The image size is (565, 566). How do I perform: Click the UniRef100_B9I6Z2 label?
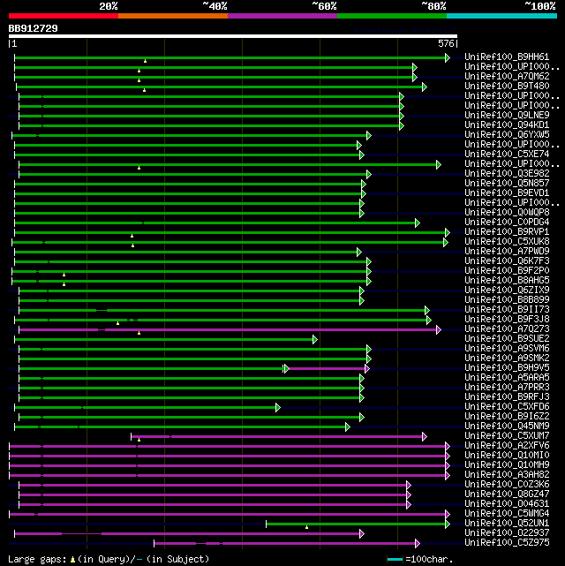[507, 416]
